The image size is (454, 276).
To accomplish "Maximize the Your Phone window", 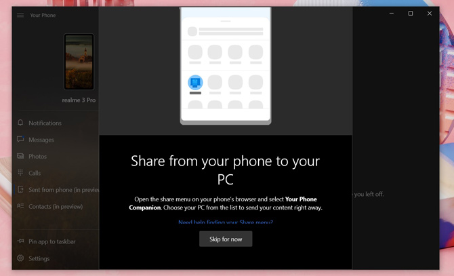I will (x=411, y=14).
